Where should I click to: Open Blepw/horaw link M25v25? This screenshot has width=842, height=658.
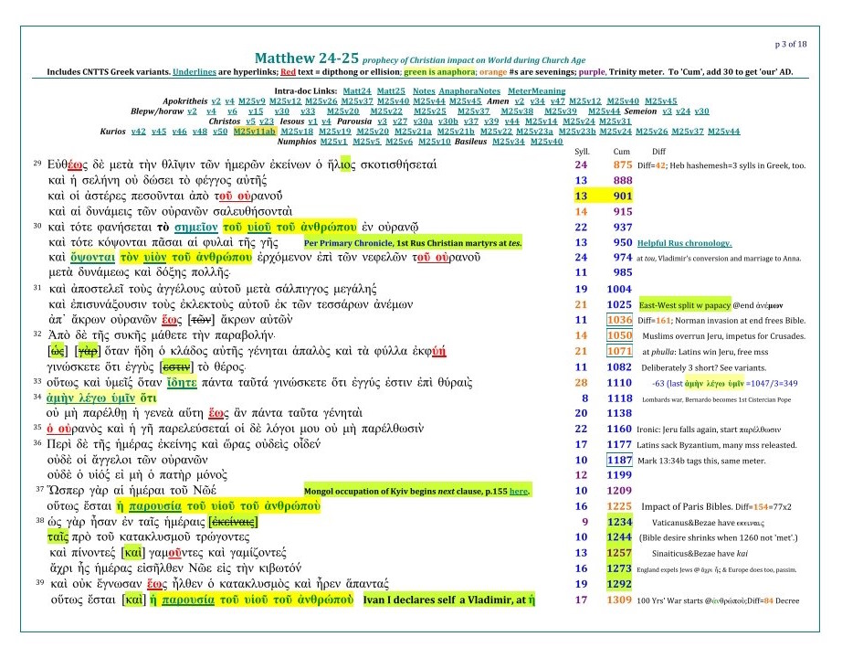click(429, 111)
